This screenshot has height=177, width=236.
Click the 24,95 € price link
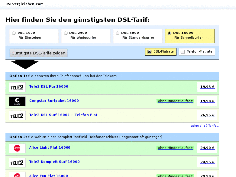pos(207,162)
